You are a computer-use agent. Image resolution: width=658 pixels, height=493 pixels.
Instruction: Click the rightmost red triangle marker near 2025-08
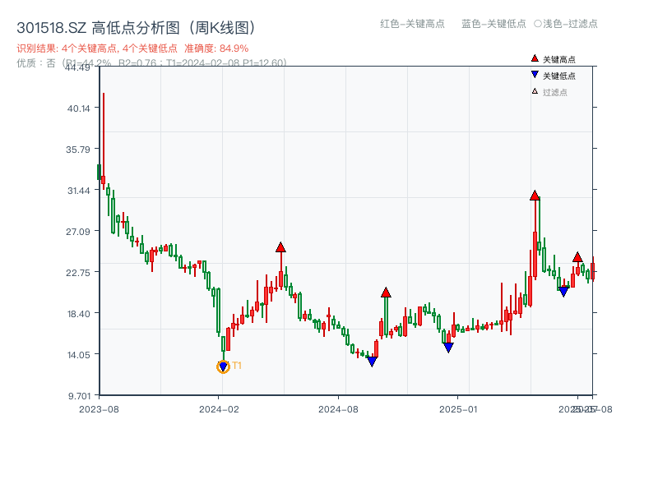[577, 259]
